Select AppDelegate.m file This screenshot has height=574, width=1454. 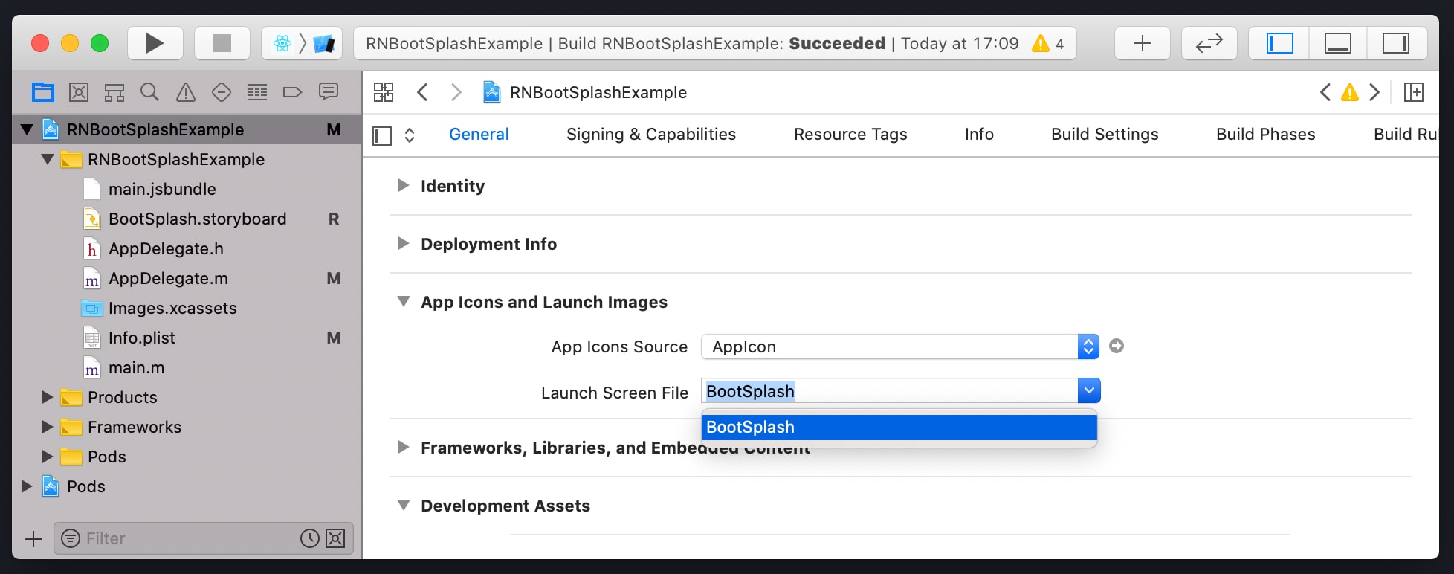coord(168,278)
